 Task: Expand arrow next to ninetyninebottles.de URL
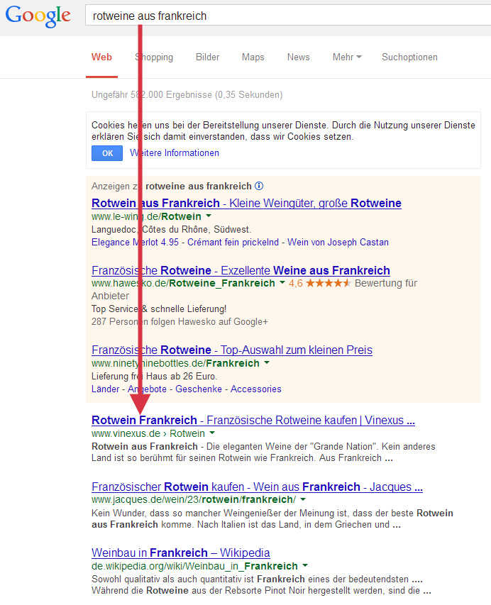(x=267, y=362)
